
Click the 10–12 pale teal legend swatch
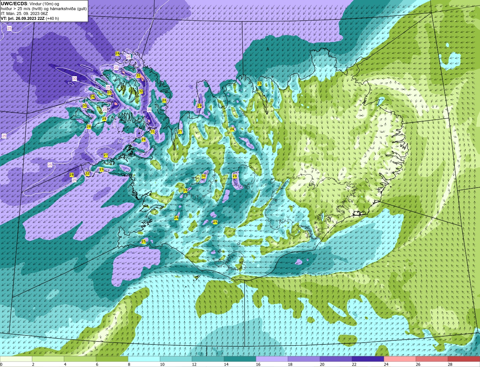coord(176,359)
